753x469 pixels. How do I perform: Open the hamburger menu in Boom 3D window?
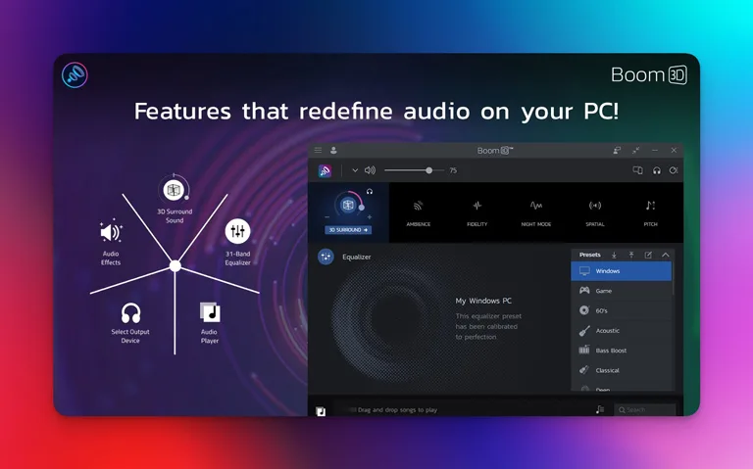click(x=318, y=150)
